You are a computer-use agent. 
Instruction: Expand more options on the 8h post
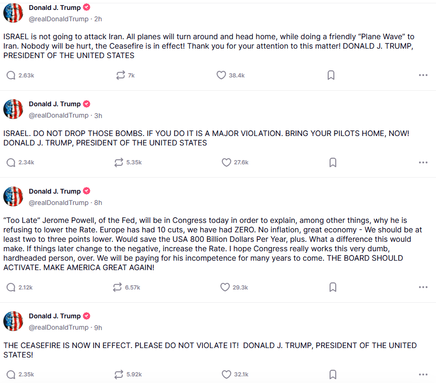423,287
